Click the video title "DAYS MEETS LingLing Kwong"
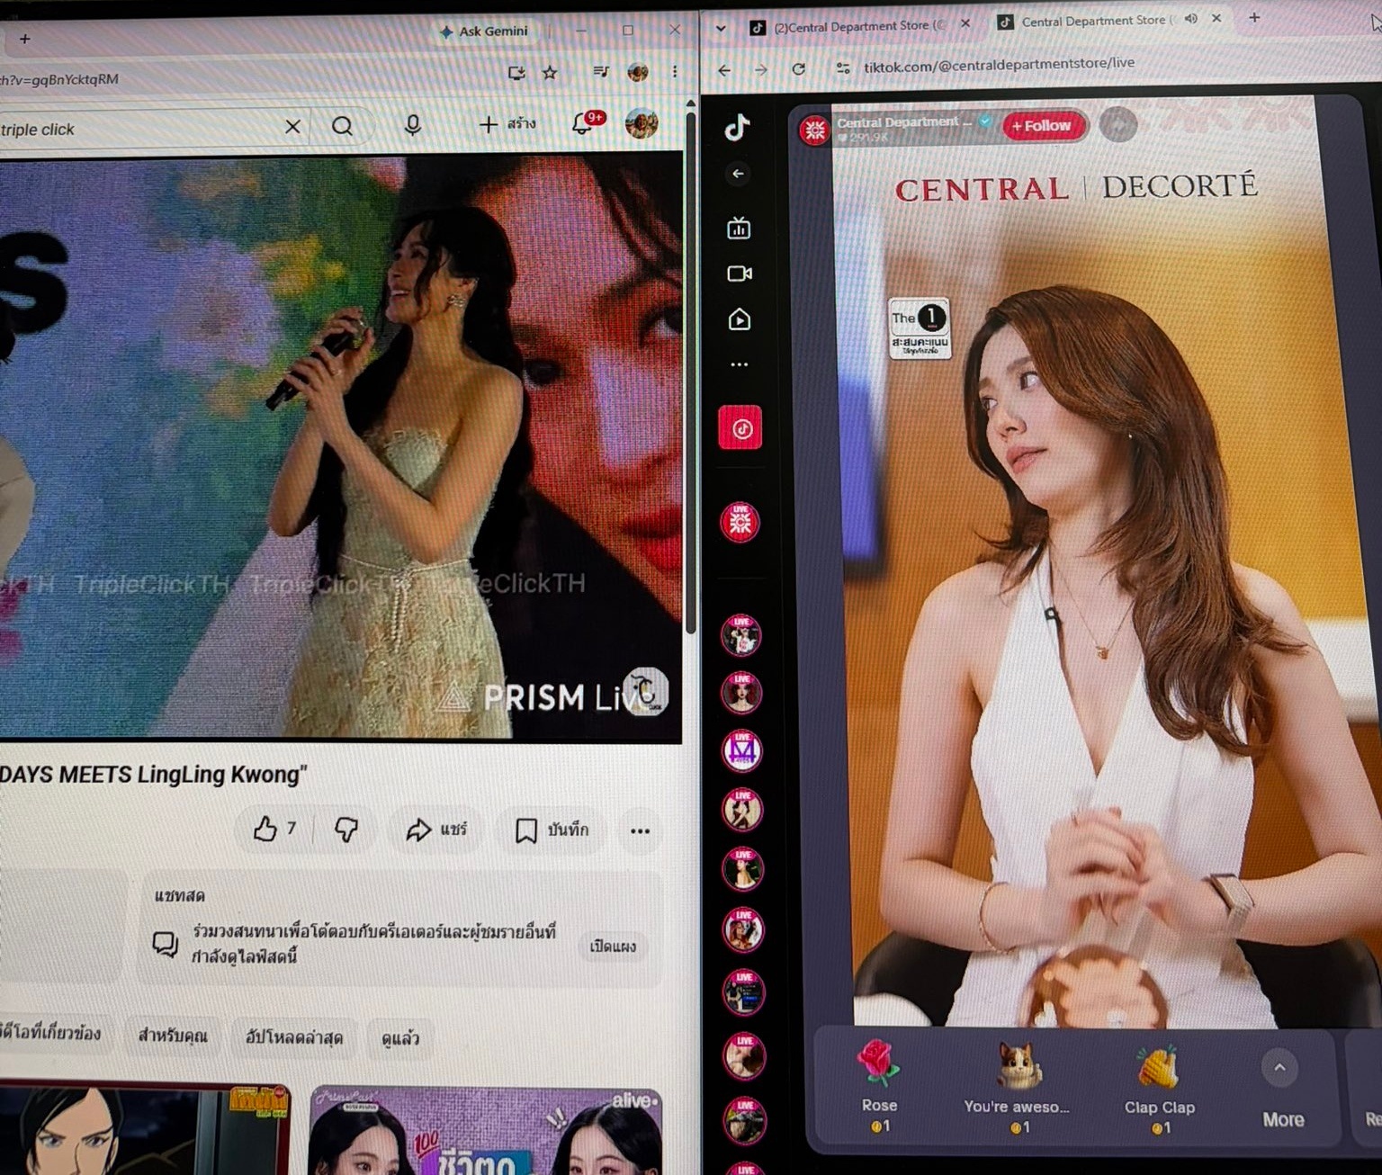This screenshot has height=1175, width=1382. point(153,775)
